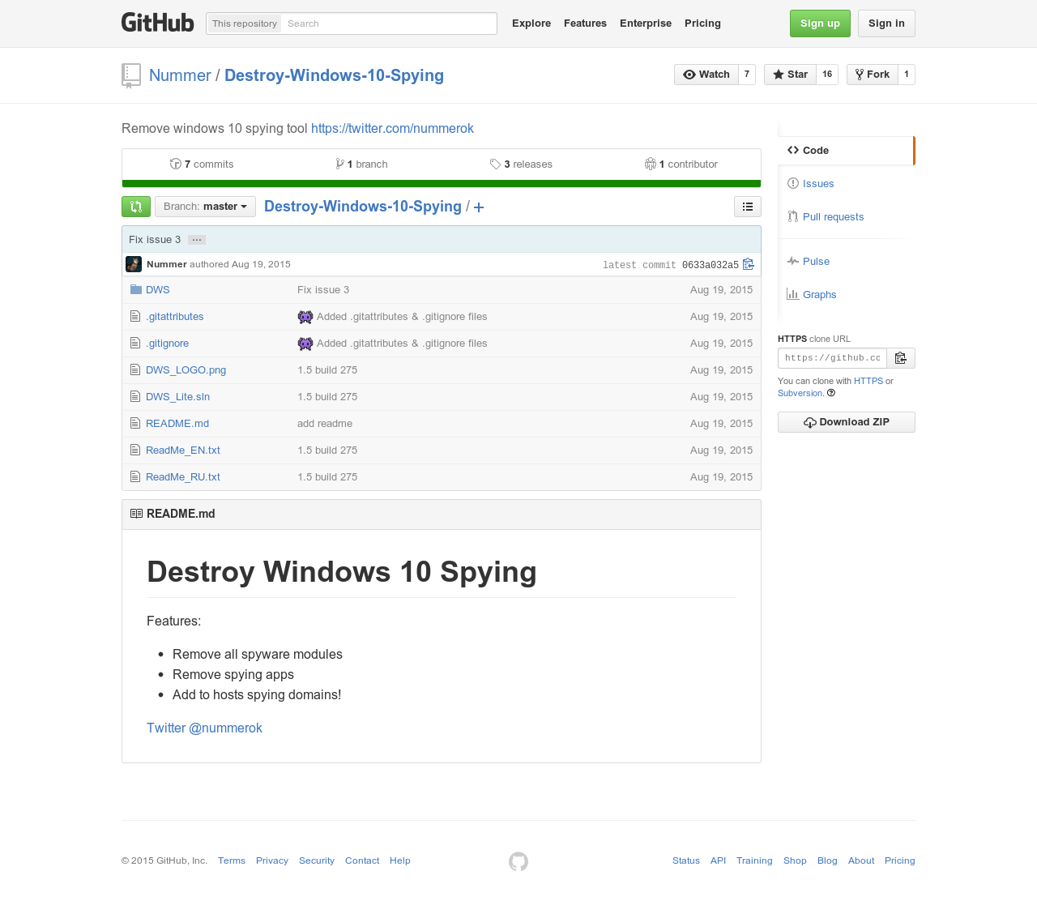1037x901 pixels.
Task: Click avatar icon in .gitignore commit message
Action: pyautogui.click(x=305, y=344)
